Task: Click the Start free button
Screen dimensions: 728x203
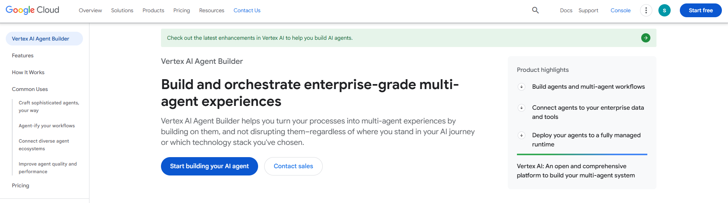Action: pos(701,10)
